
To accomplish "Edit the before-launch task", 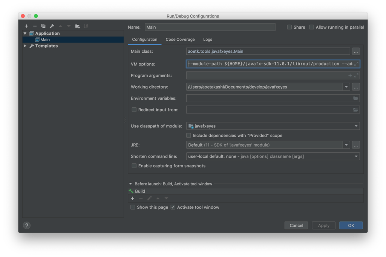I will coord(149,199).
